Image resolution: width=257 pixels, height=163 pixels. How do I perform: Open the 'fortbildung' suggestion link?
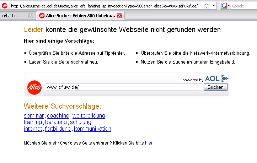tap(58, 129)
